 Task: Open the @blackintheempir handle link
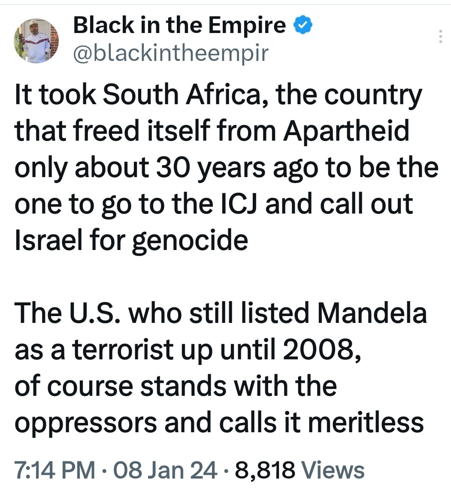(171, 53)
